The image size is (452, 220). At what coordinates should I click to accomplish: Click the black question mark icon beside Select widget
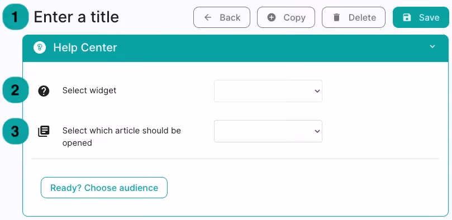[x=44, y=91]
